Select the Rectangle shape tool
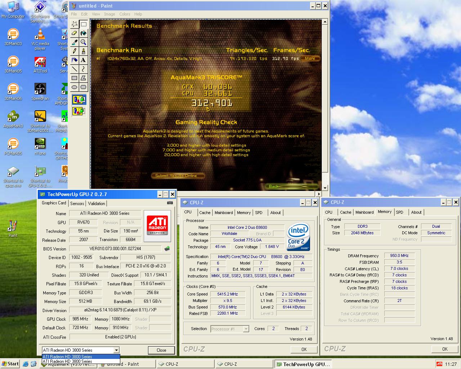The width and height of the screenshot is (461, 369). (x=75, y=78)
